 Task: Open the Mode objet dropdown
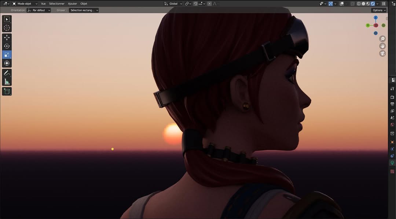[25, 4]
